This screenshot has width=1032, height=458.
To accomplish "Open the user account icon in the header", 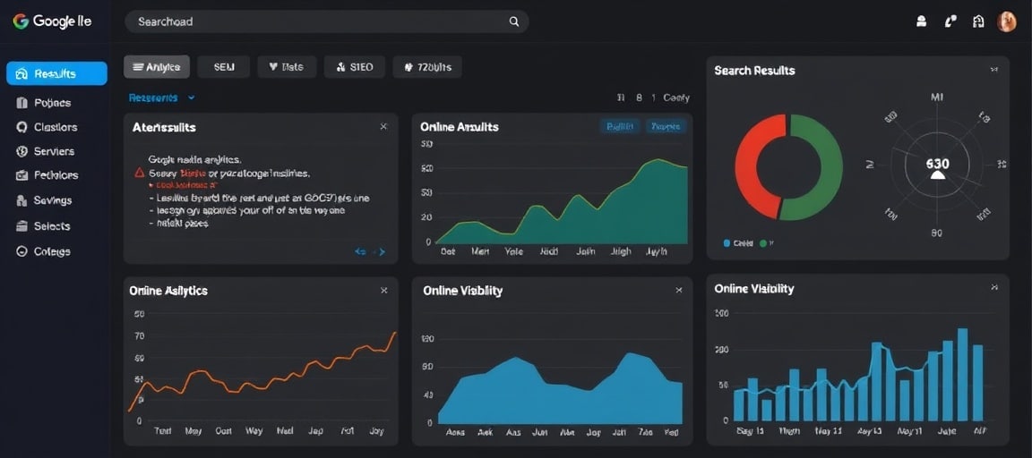I will coord(922,21).
